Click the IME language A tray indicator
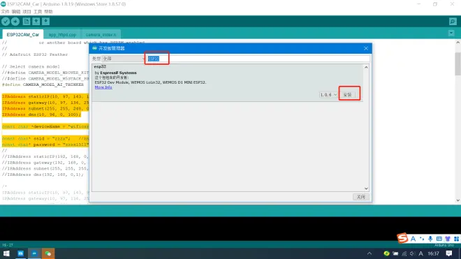 420,253
